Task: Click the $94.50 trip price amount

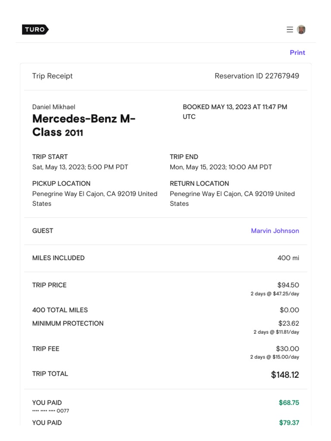Action: pos(288,285)
